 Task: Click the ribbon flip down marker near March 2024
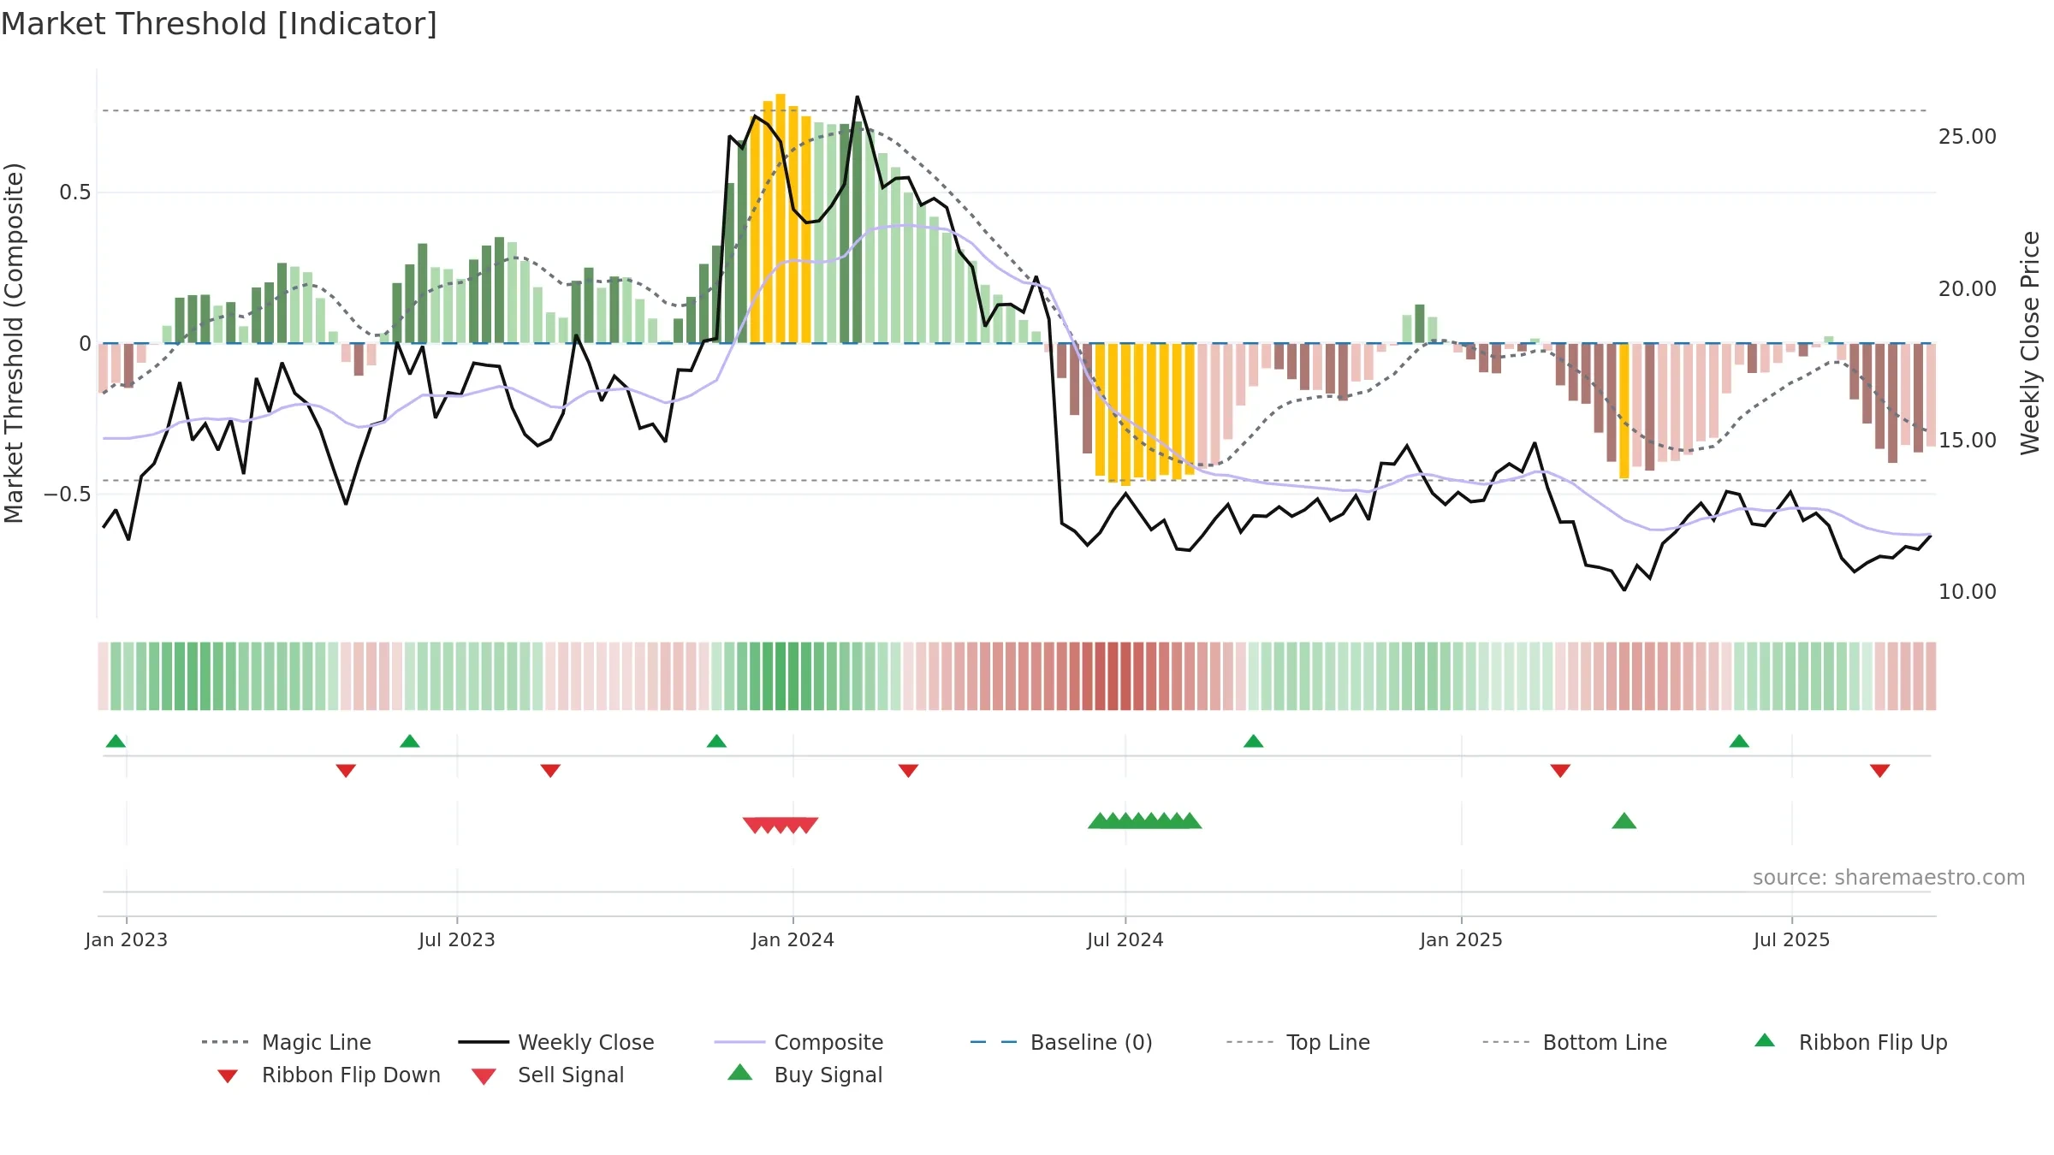(x=908, y=771)
